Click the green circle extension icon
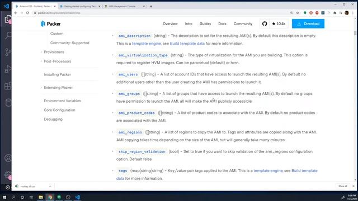 pos(305,13)
